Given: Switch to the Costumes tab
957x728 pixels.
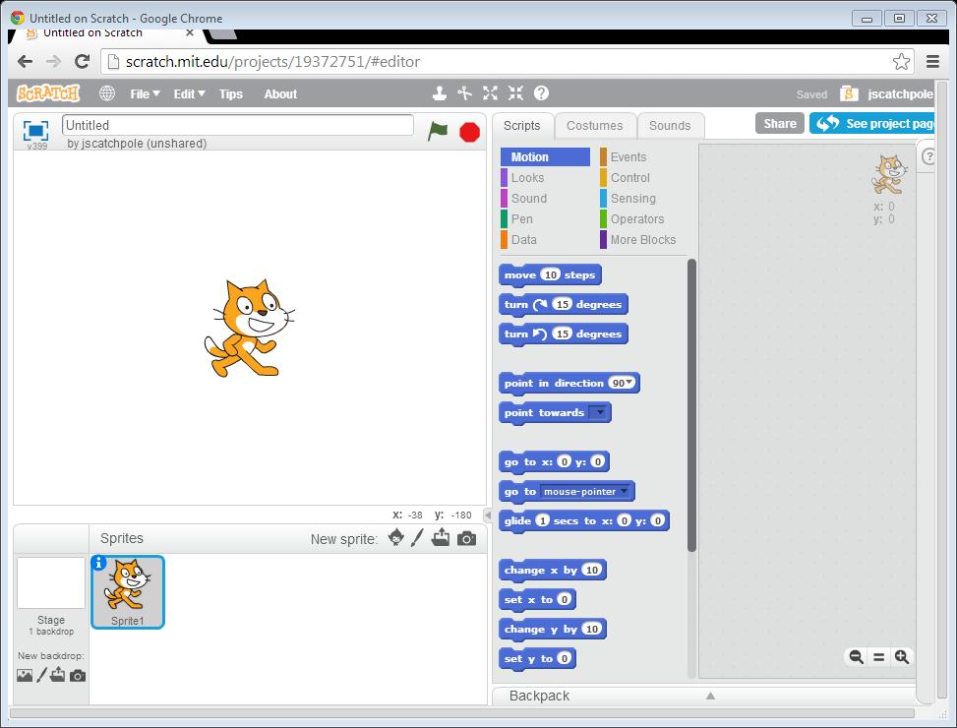Looking at the screenshot, I should (594, 126).
